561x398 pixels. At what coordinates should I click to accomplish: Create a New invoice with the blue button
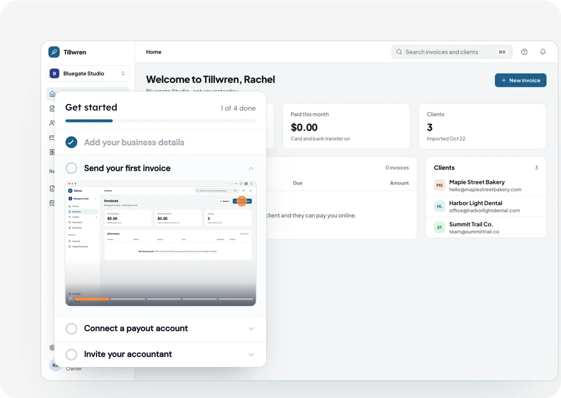click(520, 80)
